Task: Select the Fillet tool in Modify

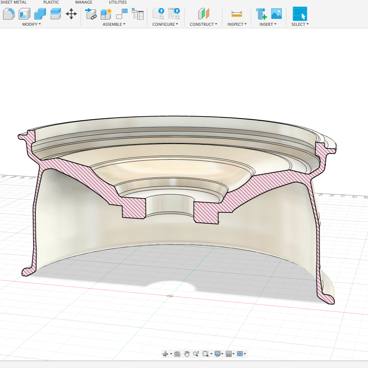Action: point(9,14)
